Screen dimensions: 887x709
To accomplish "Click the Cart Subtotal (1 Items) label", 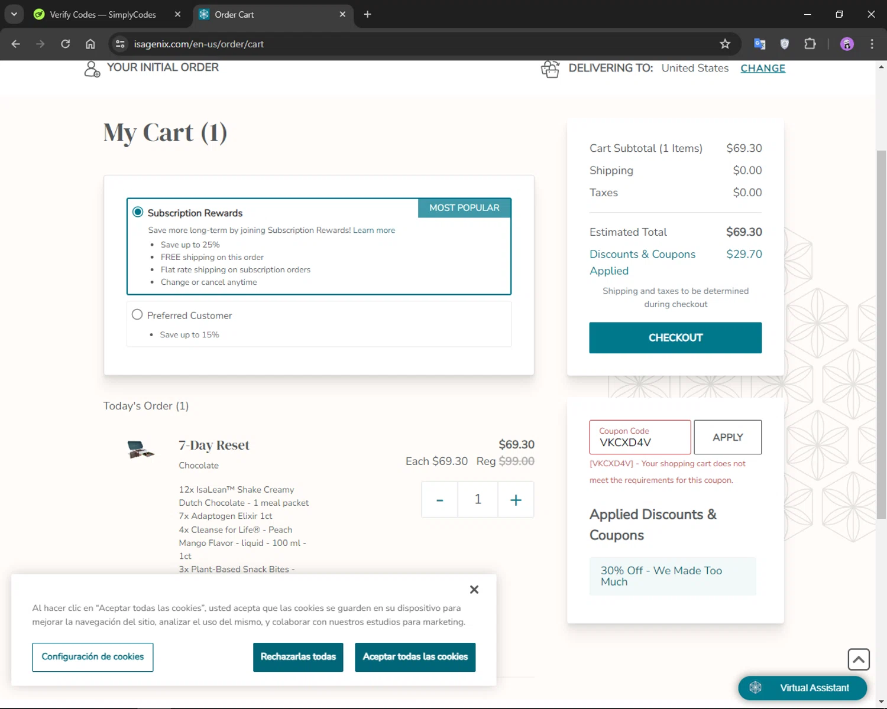I will point(646,148).
